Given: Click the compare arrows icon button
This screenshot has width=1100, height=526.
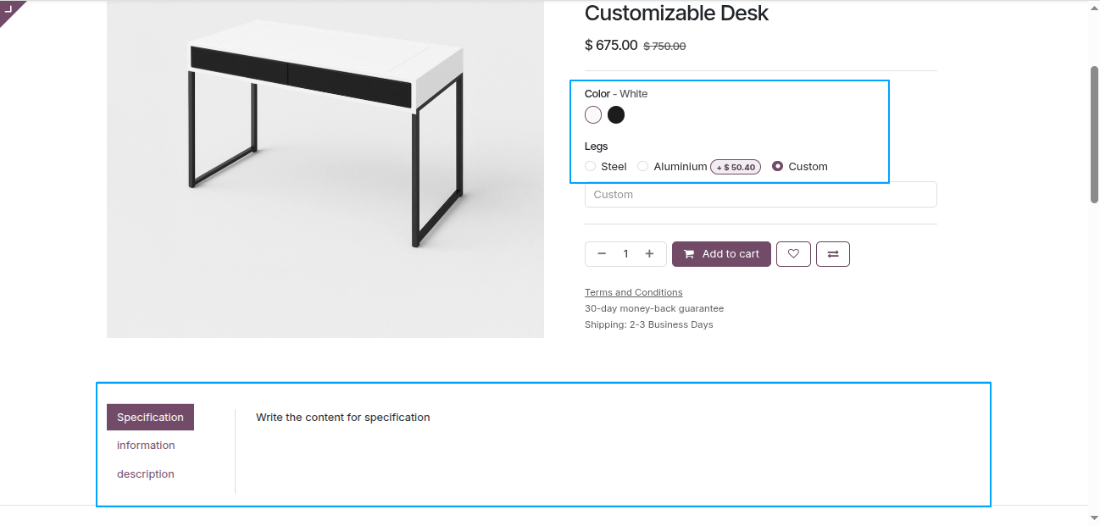Looking at the screenshot, I should click(833, 254).
